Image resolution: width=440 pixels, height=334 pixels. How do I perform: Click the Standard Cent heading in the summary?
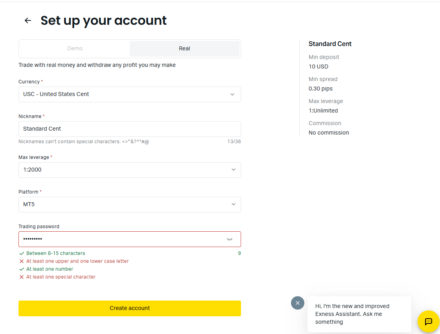point(330,44)
